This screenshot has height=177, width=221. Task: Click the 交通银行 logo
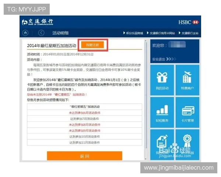(38, 22)
